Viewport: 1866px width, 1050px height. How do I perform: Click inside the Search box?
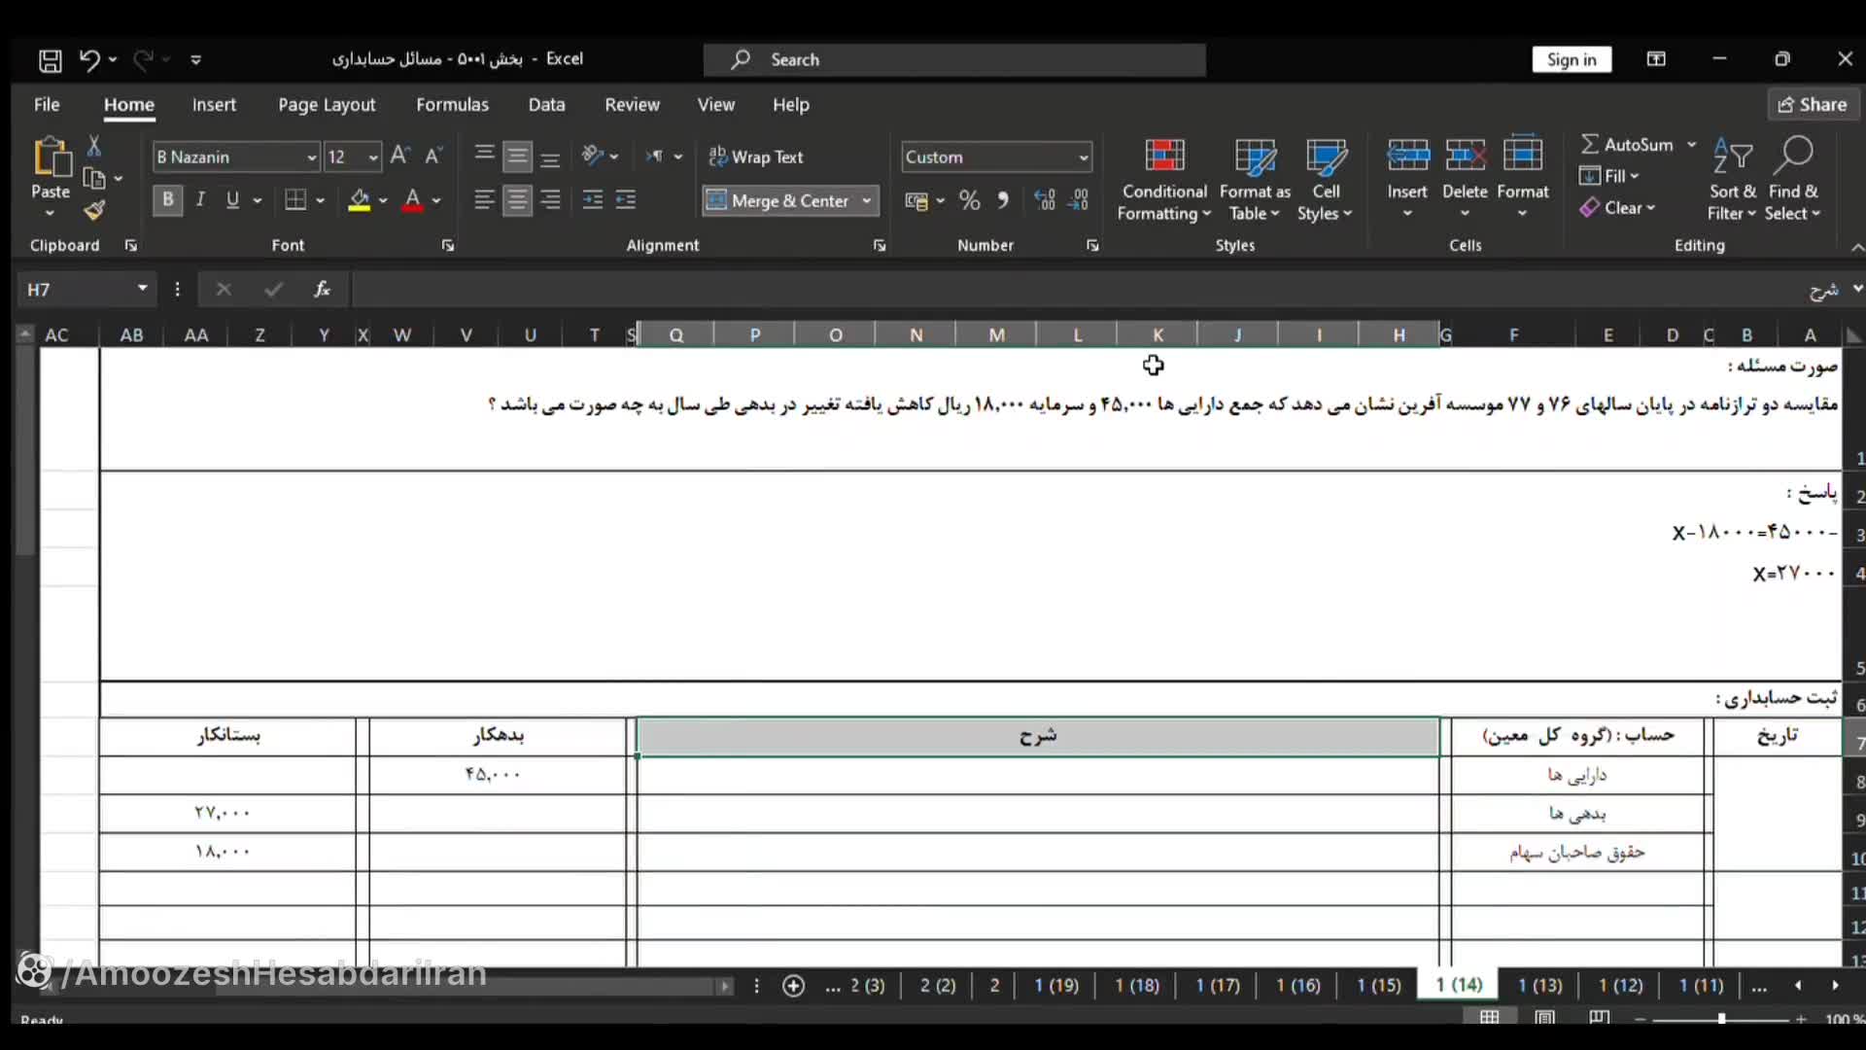coord(952,59)
